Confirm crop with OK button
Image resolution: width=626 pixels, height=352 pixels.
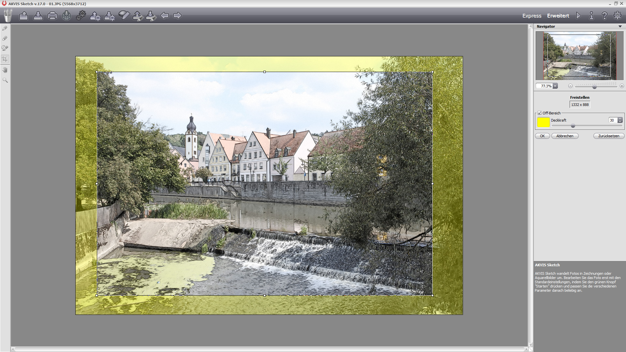[x=542, y=136]
